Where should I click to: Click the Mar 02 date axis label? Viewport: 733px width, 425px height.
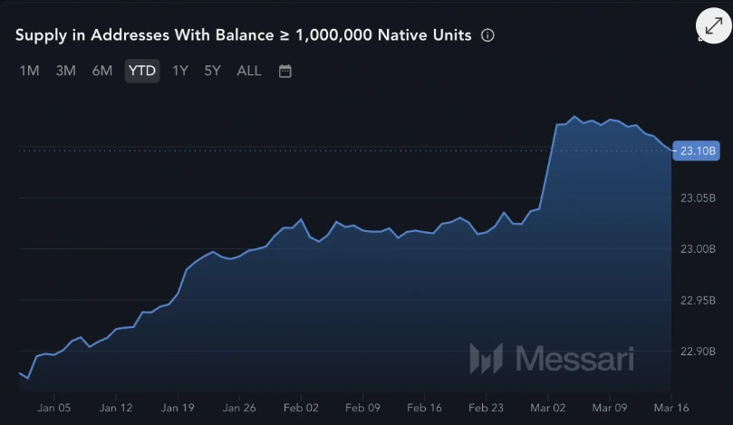pyautogui.click(x=547, y=408)
